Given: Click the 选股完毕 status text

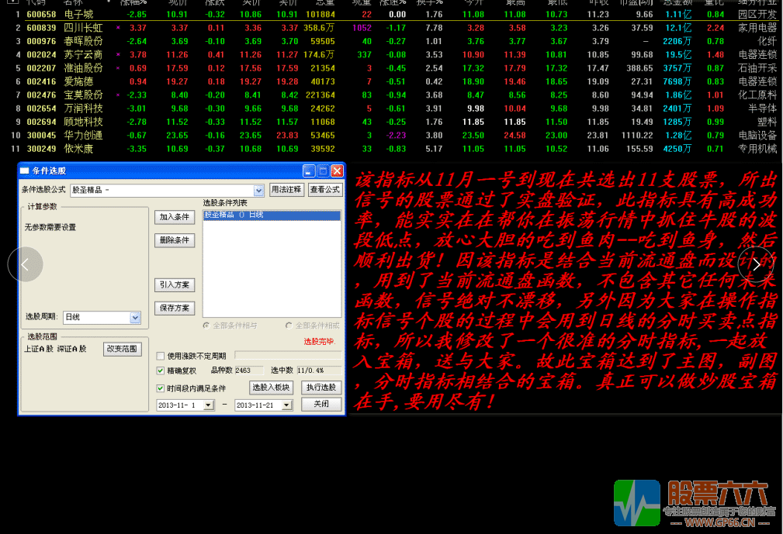Looking at the screenshot, I should (x=320, y=342).
